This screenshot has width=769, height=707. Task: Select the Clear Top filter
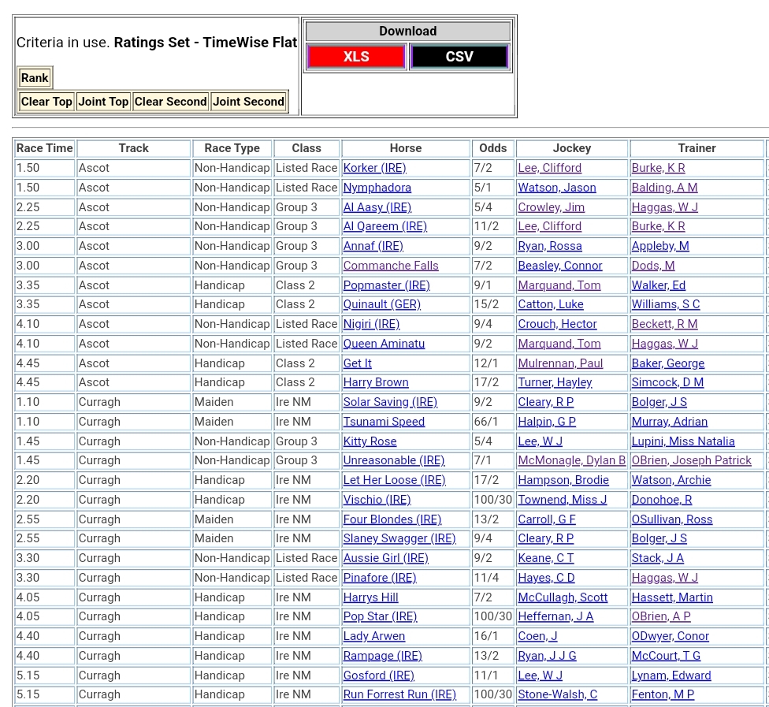46,102
